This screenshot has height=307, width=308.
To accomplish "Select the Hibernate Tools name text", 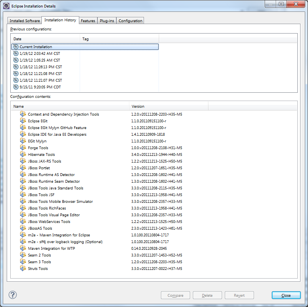I will coord(41,154).
